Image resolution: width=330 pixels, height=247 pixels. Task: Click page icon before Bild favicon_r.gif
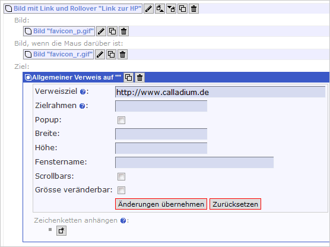pyautogui.click(x=28, y=55)
